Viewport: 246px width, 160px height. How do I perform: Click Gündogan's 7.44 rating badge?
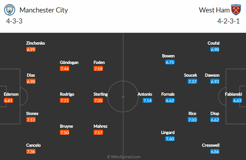64,69
